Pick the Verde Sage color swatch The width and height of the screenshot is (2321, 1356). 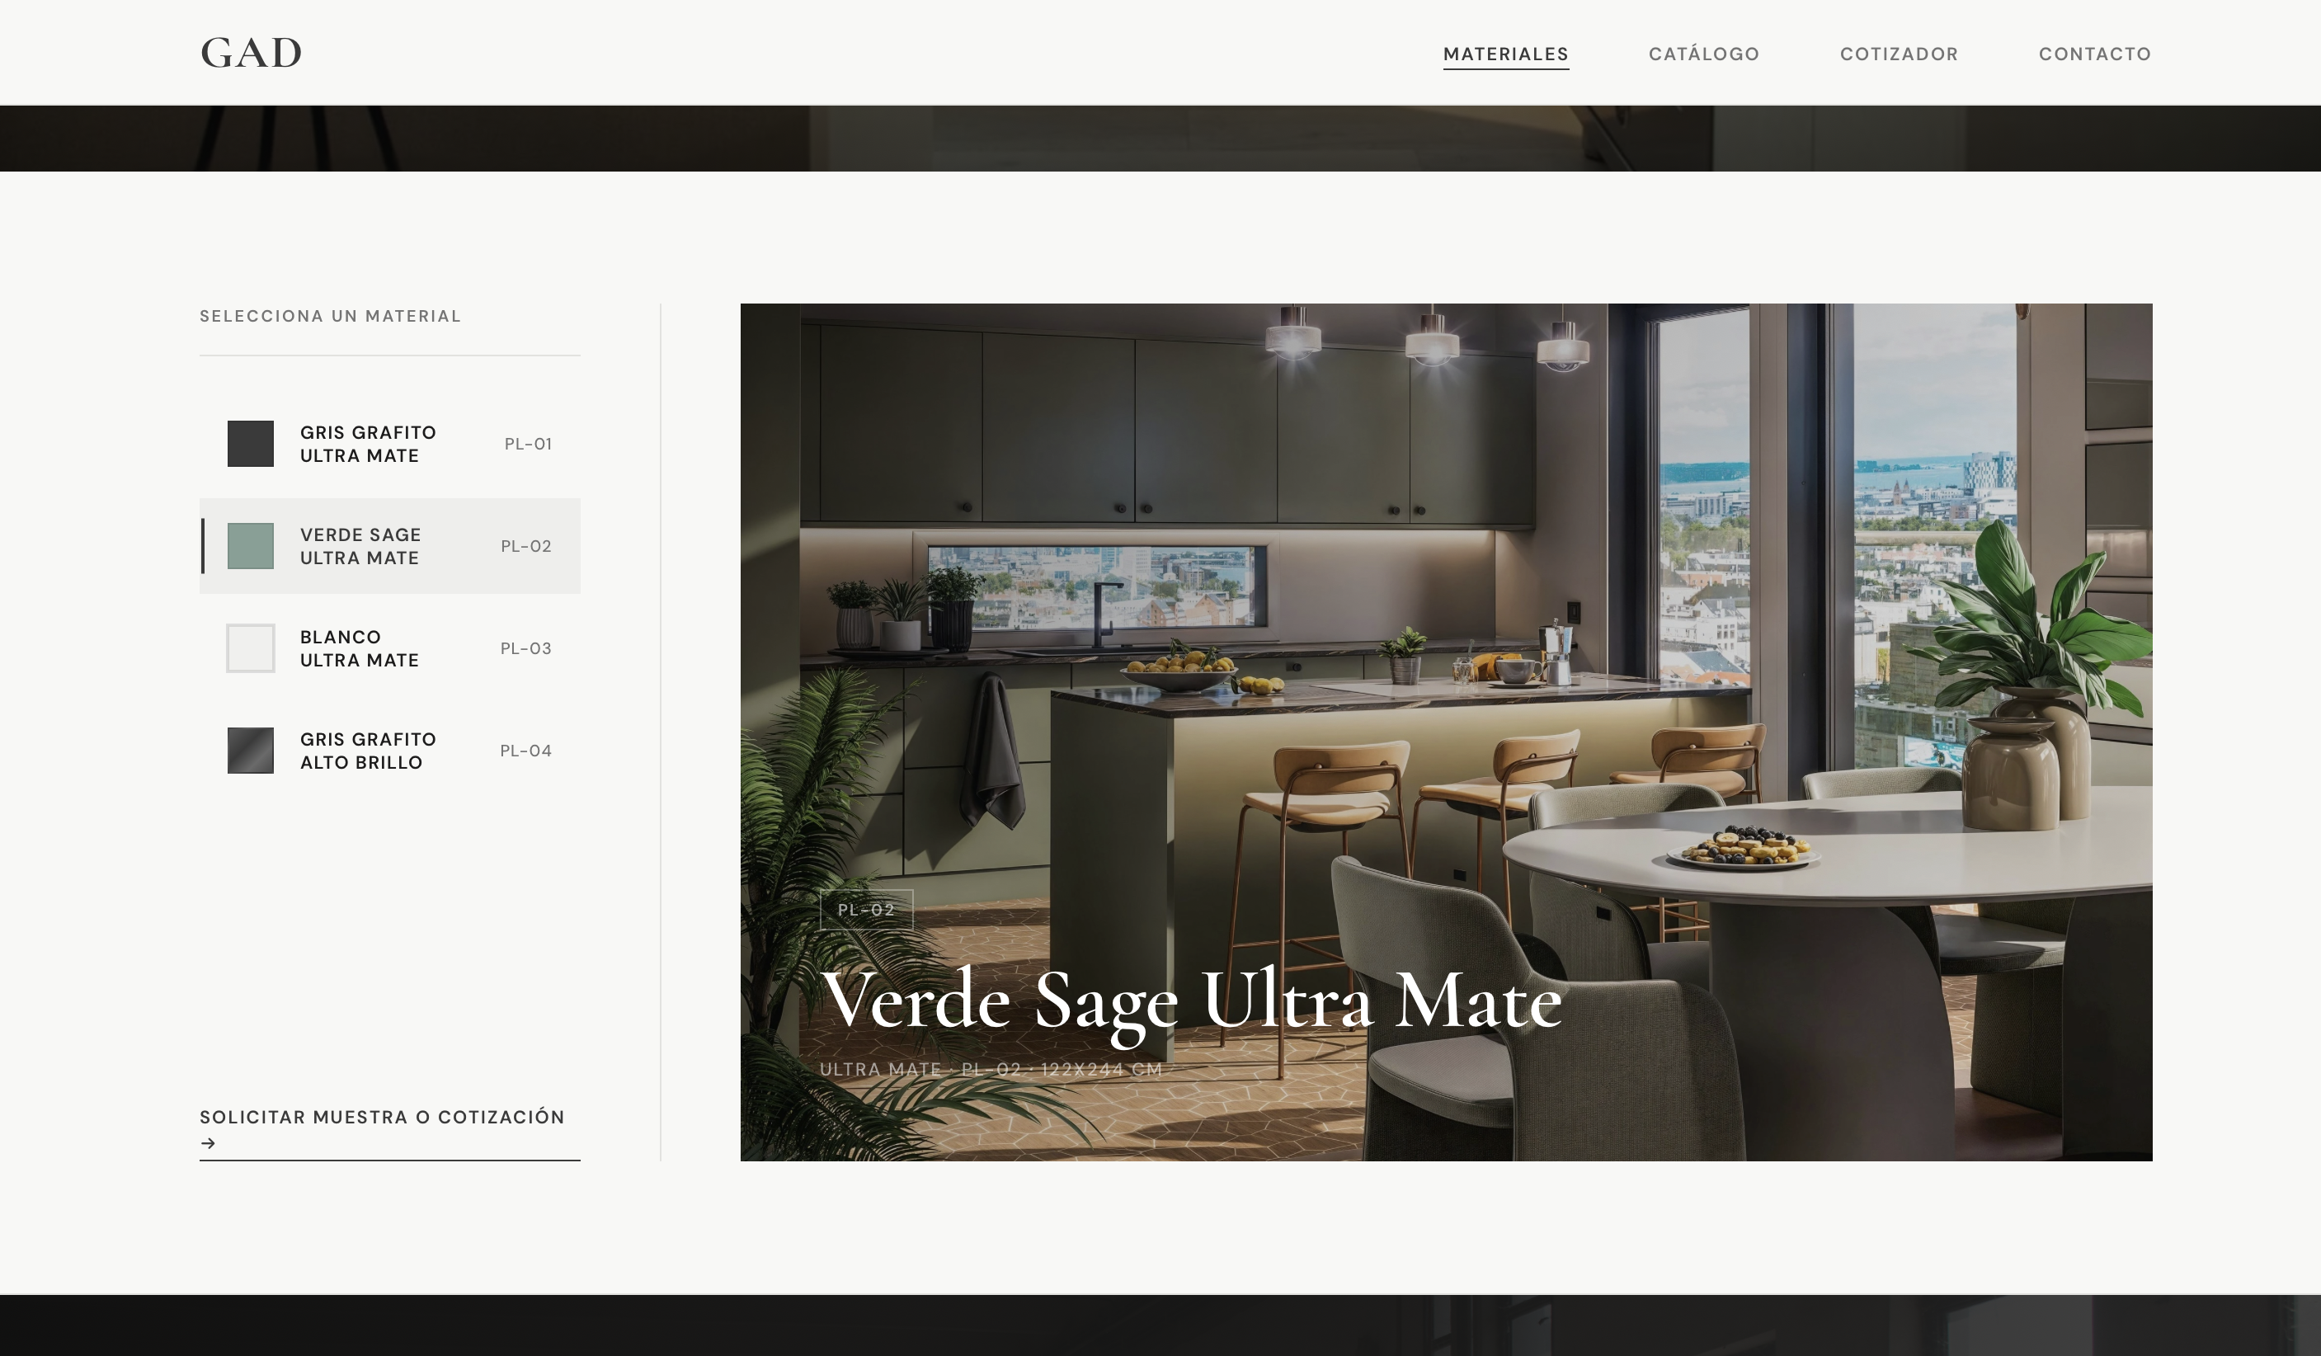coord(251,546)
